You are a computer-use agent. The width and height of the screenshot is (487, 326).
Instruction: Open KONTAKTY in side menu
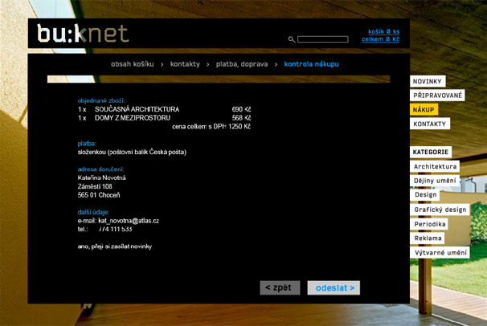point(429,124)
